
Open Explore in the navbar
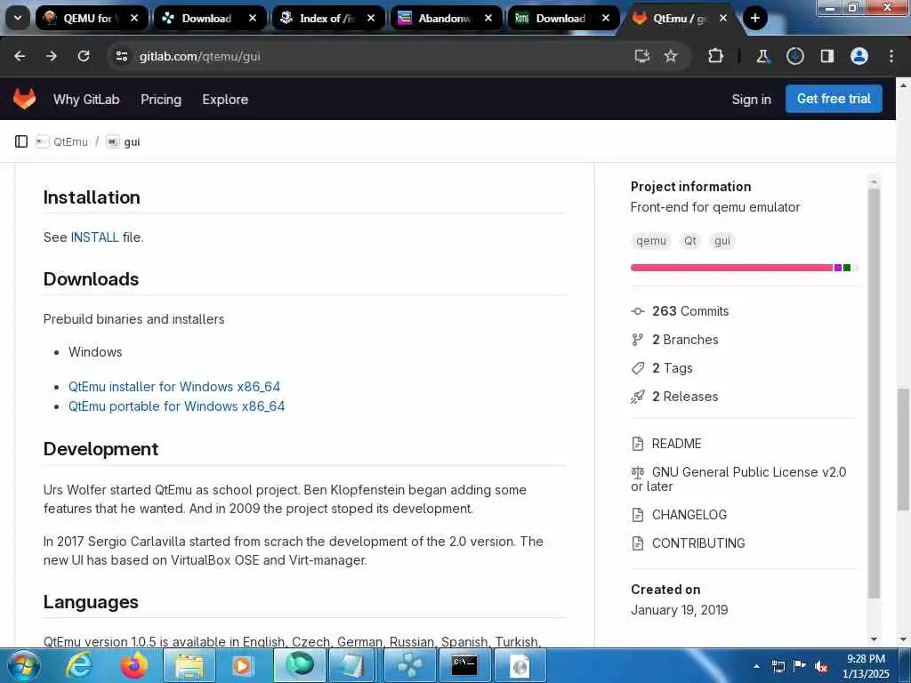click(225, 100)
